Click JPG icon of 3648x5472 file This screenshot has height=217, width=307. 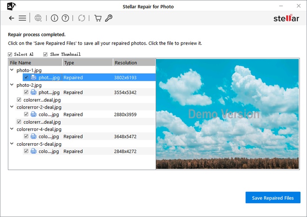[x=34, y=136]
